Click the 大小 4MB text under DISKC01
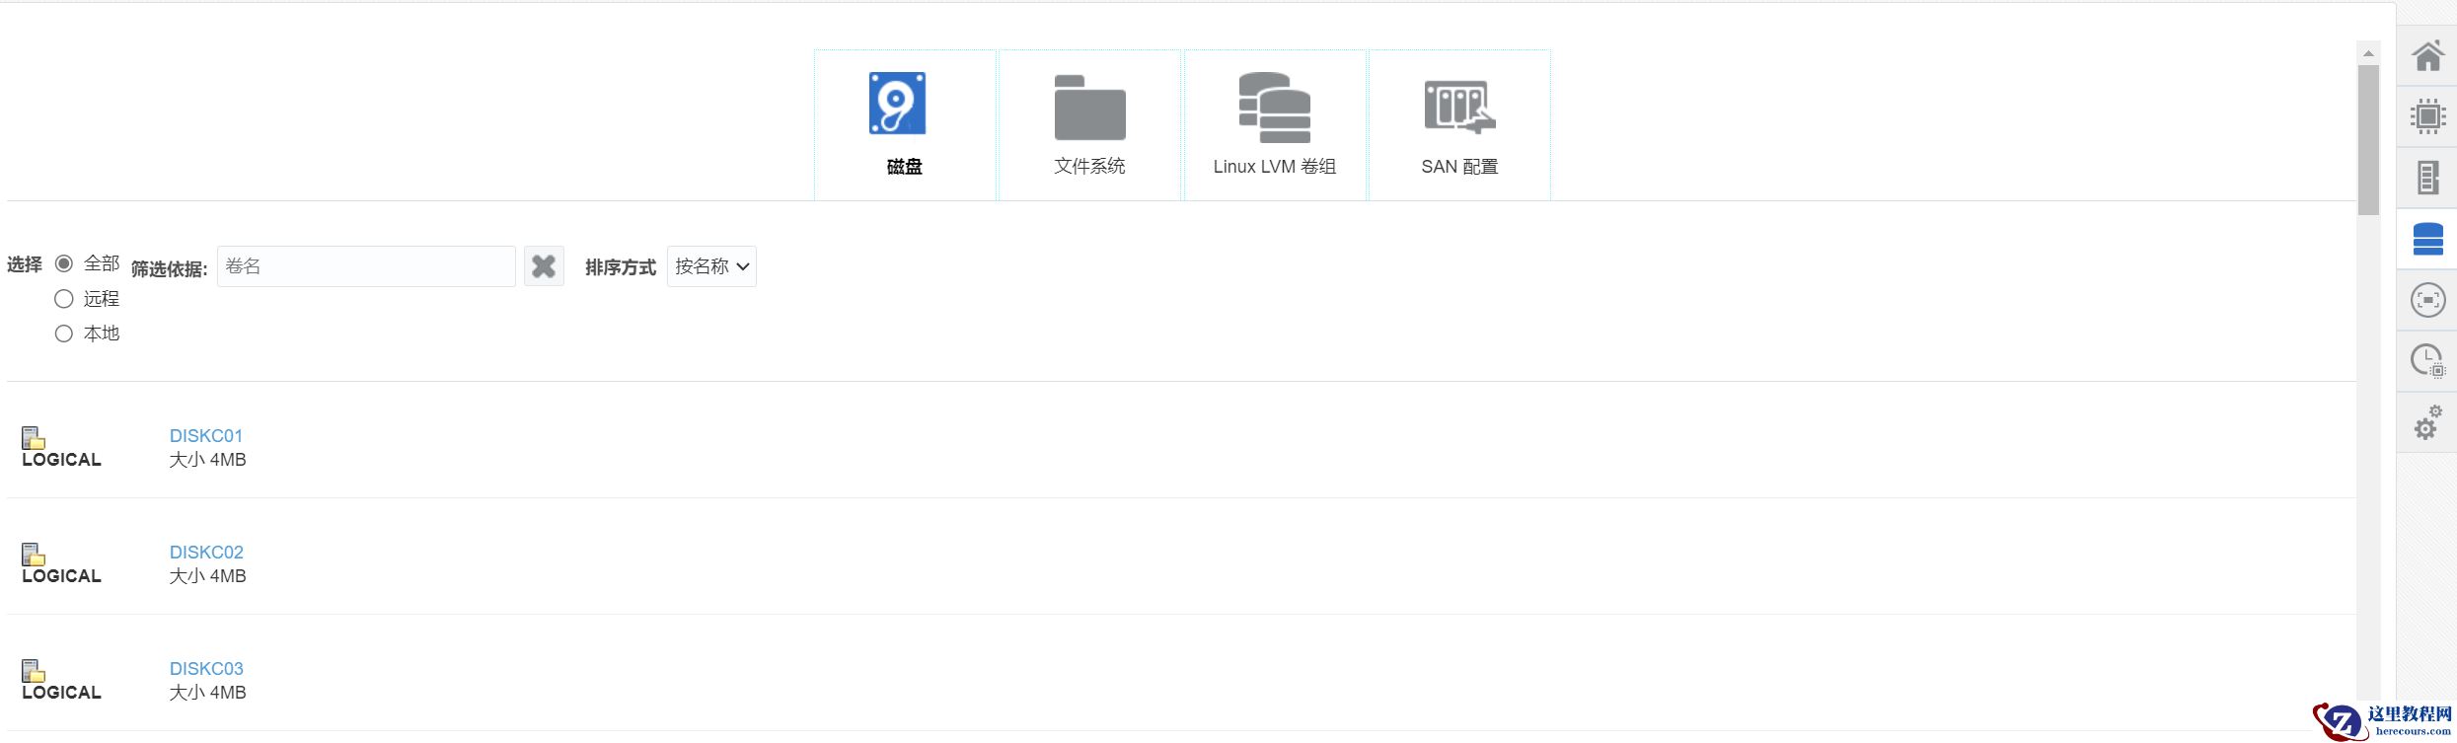 click(208, 460)
